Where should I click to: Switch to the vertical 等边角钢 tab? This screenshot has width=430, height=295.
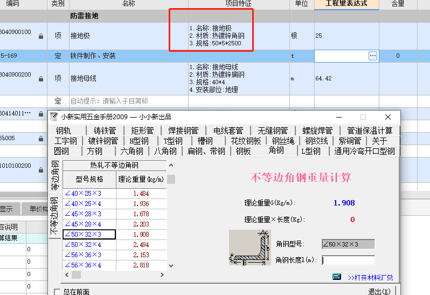(x=55, y=175)
